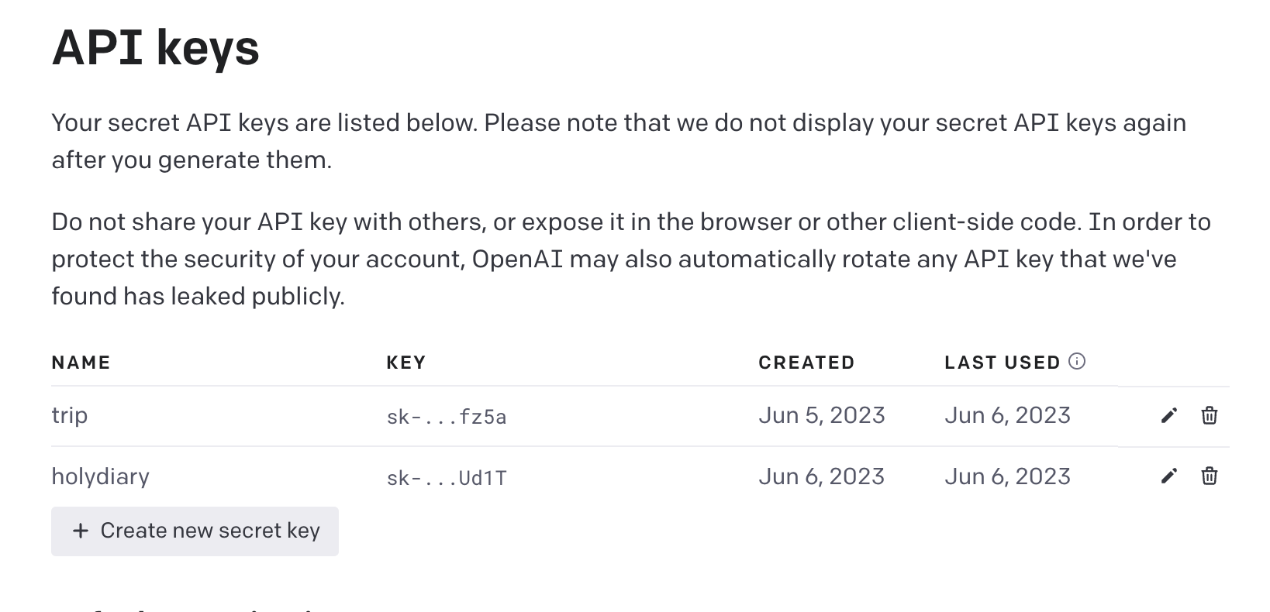Click the sk-...Ud1T key value
The width and height of the screenshot is (1270, 612).
[x=446, y=478]
